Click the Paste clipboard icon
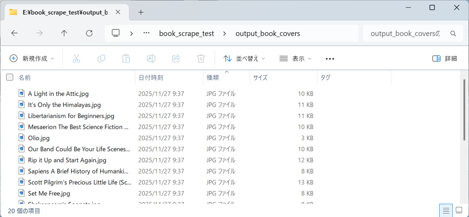The image size is (469, 217). [x=126, y=59]
